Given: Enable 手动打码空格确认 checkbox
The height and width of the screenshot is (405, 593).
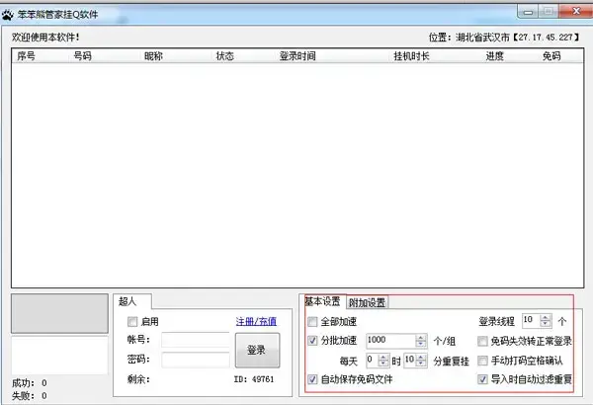Looking at the screenshot, I should tap(482, 361).
